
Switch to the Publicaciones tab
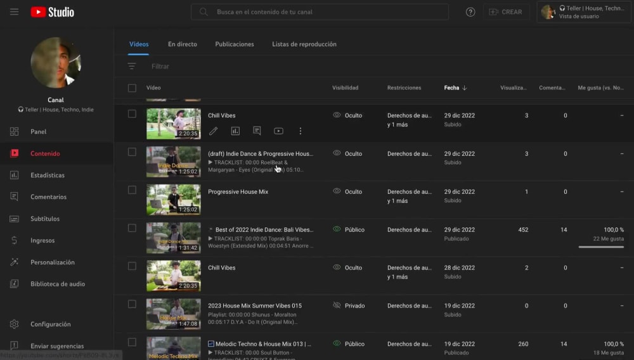pyautogui.click(x=235, y=44)
